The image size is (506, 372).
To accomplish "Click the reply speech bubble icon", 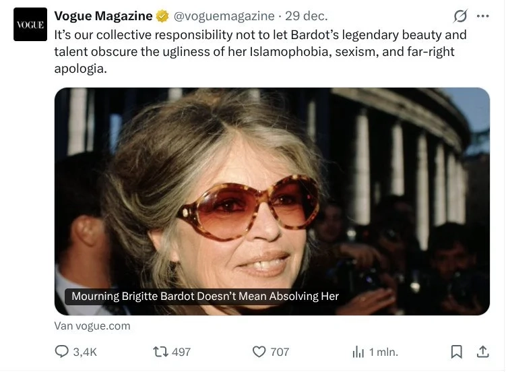I will [61, 352].
